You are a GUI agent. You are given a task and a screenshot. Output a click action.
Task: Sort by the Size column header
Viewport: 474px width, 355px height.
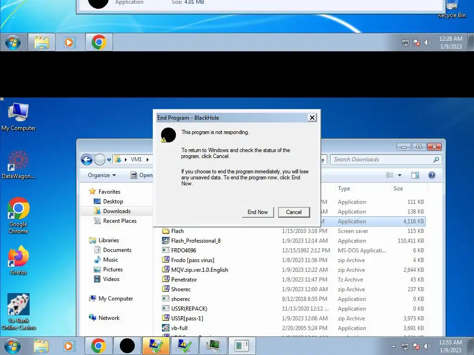tap(398, 189)
